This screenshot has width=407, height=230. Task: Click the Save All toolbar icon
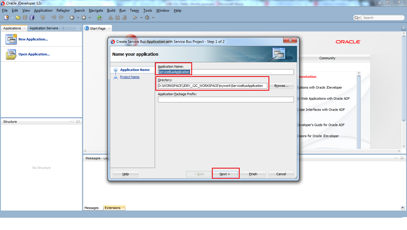[32, 18]
